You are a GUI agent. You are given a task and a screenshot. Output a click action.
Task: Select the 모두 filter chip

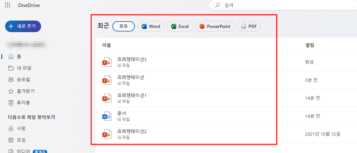[x=123, y=26]
